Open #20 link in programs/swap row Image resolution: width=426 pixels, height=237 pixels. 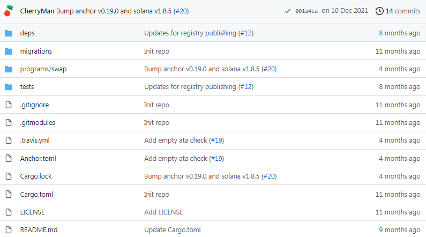pyautogui.click(x=269, y=69)
